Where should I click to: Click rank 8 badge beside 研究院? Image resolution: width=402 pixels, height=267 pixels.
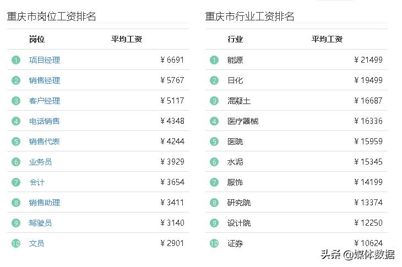(x=214, y=203)
